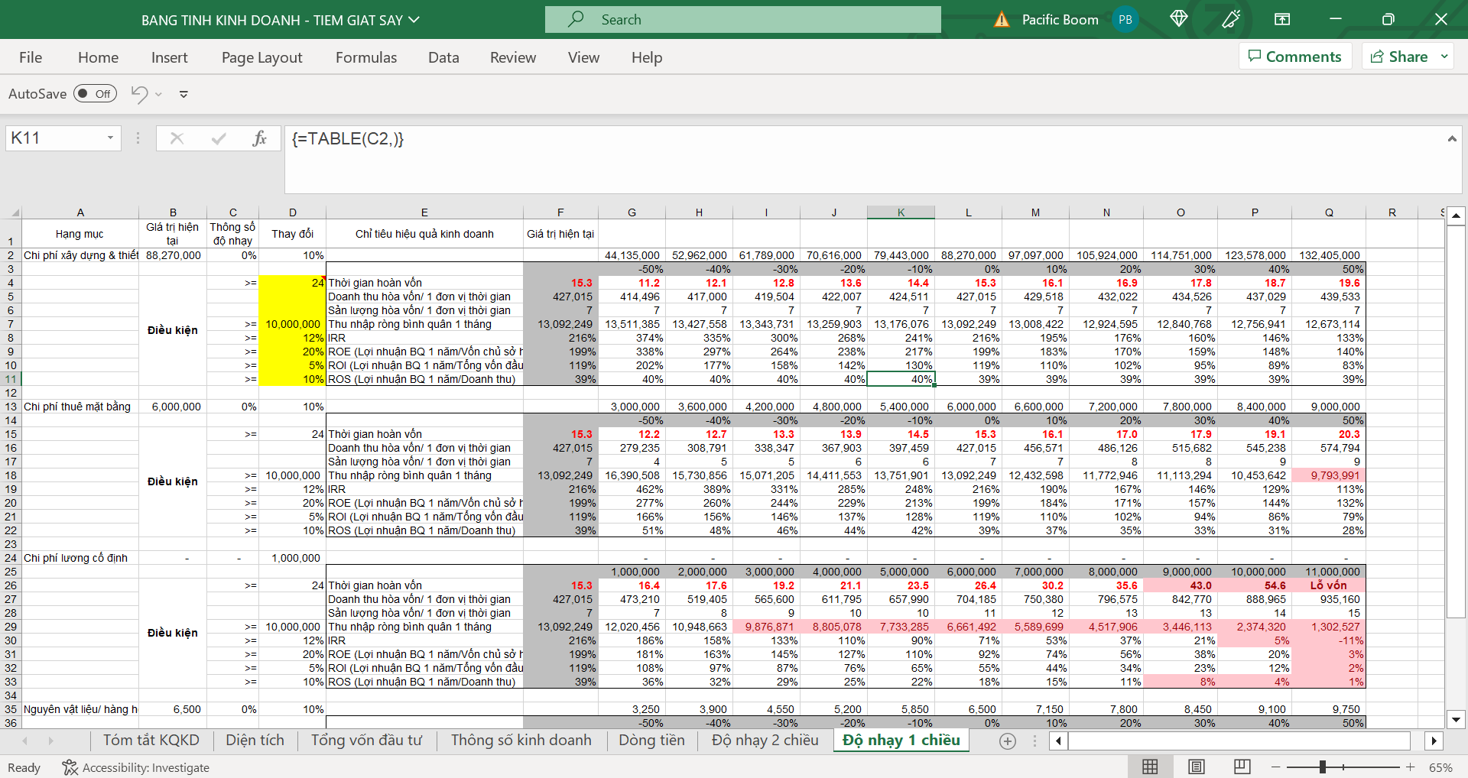Open the Formulas ribbon tab
This screenshot has width=1468, height=778.
click(x=366, y=57)
